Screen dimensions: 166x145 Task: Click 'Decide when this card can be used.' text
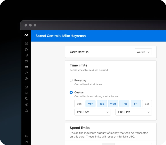coord(89,70)
